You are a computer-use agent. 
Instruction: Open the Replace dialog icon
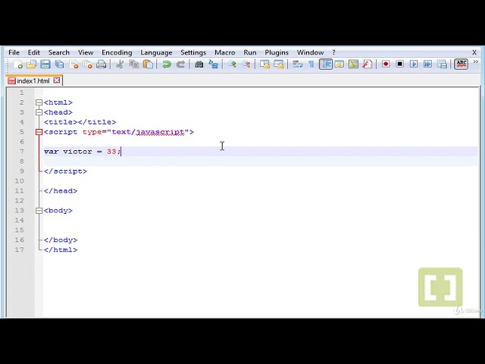point(214,64)
